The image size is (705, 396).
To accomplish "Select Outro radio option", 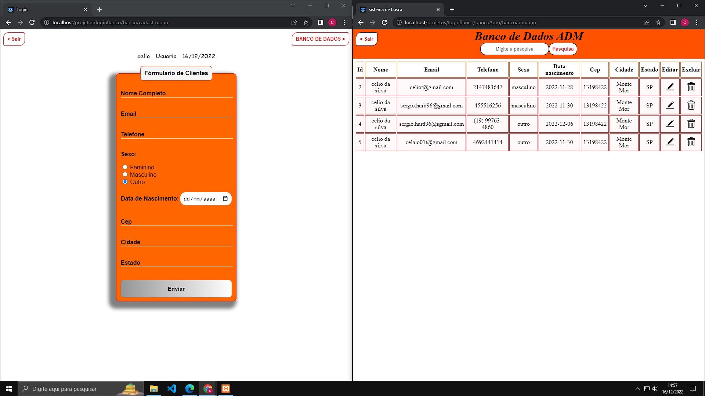I will (x=125, y=182).
